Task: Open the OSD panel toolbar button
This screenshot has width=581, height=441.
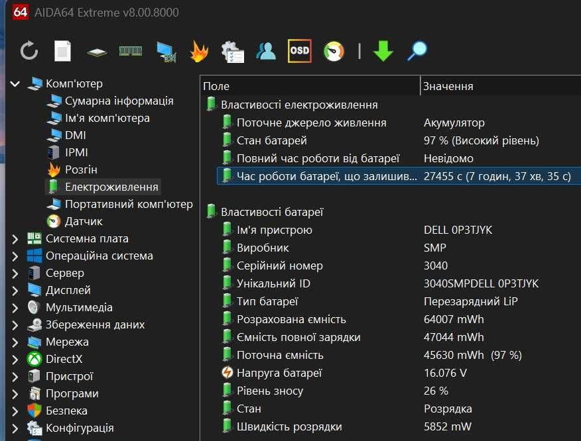Action: (299, 51)
